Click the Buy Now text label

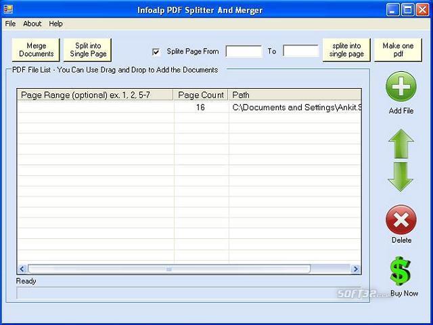pos(404,293)
